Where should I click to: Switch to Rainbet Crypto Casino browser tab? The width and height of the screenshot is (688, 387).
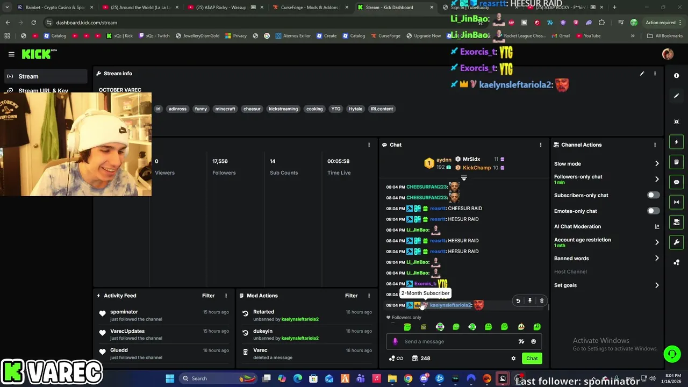tap(55, 8)
